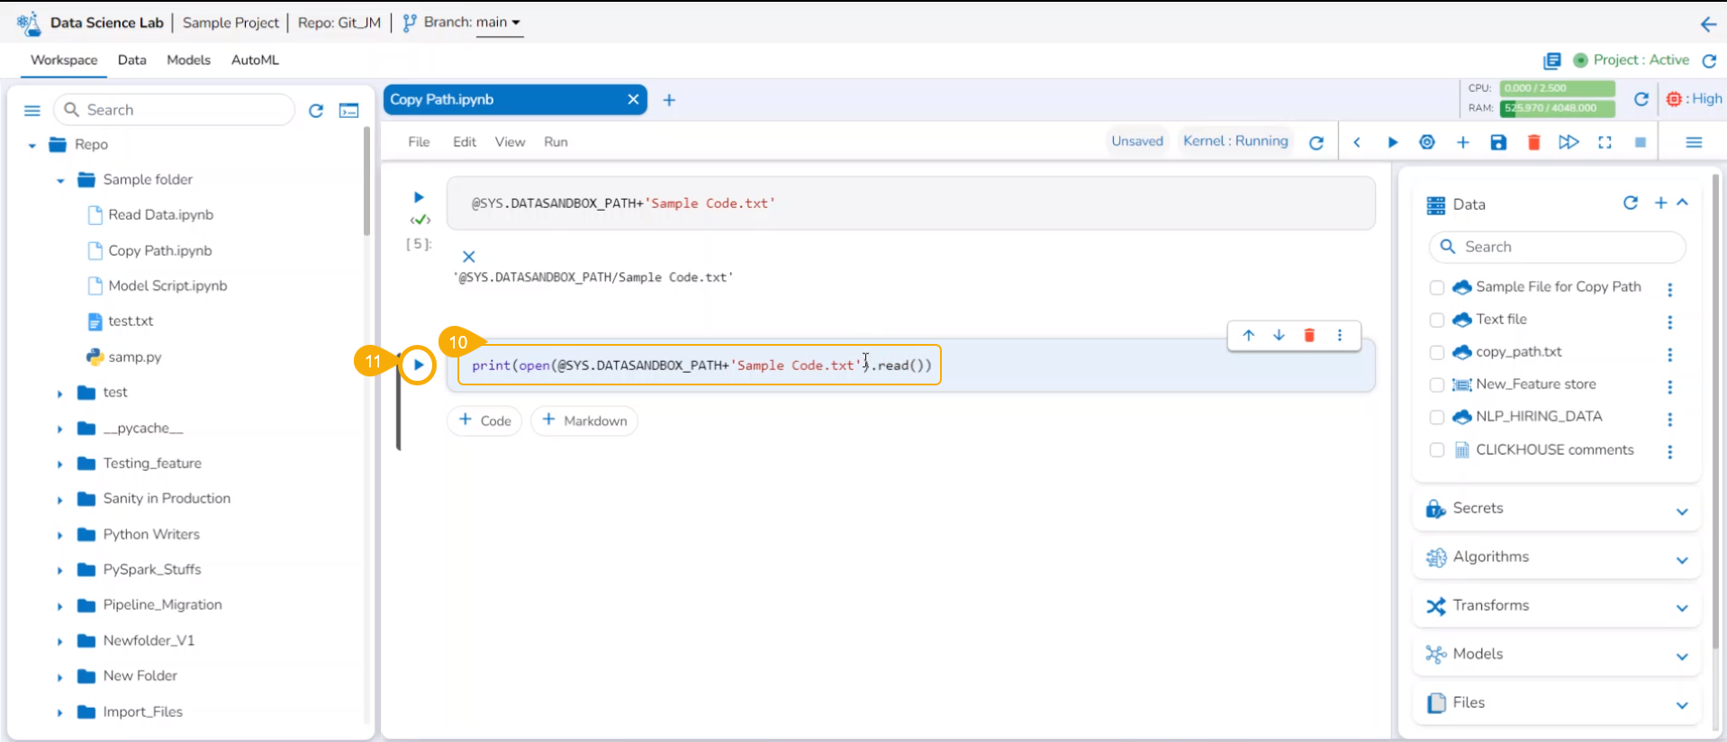Toggle fullscreen mode icon in toolbar
The image size is (1727, 742).
[x=1605, y=142]
